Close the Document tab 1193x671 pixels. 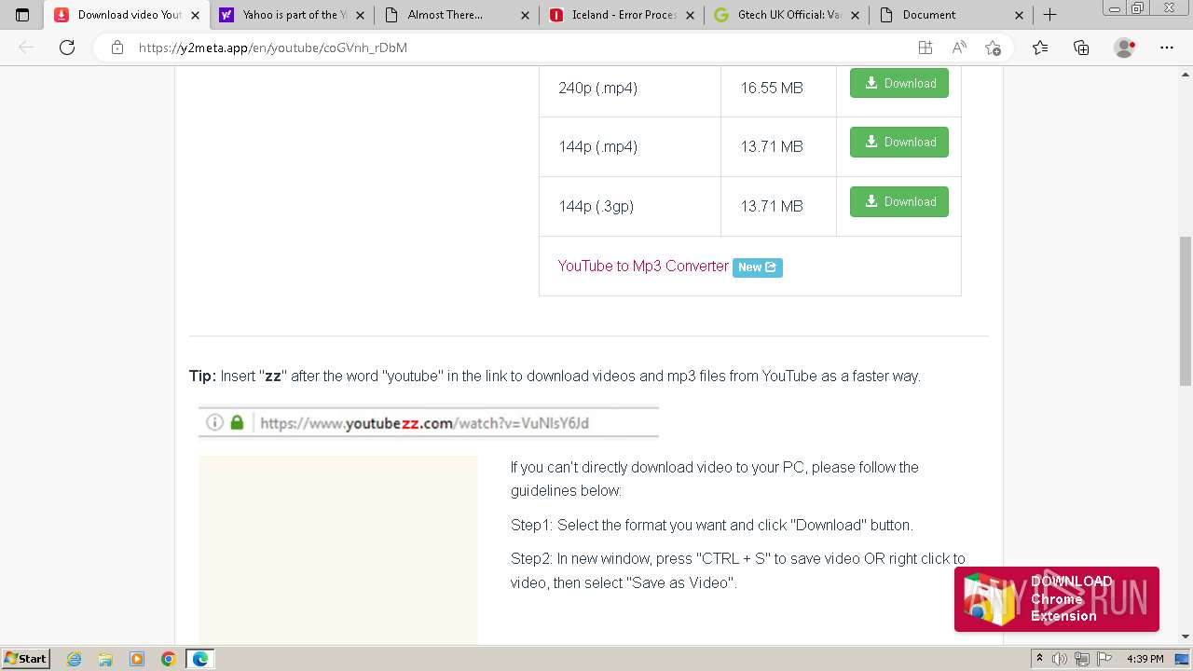click(1019, 15)
